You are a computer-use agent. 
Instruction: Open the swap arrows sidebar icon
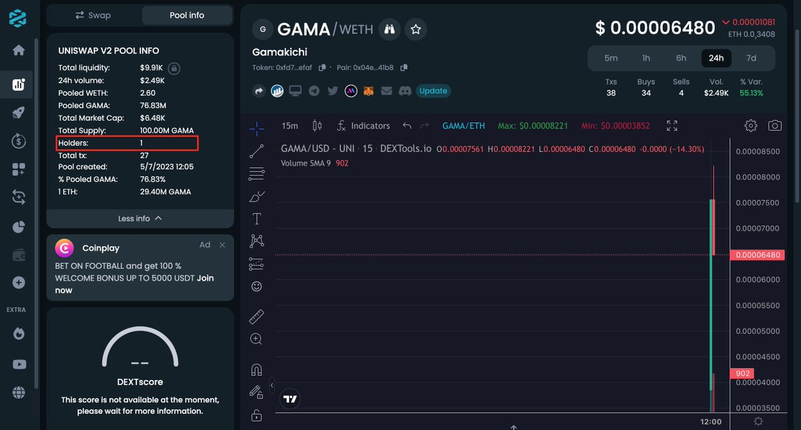pos(19,197)
